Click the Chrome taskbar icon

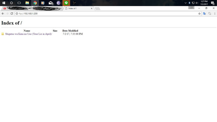35,3
